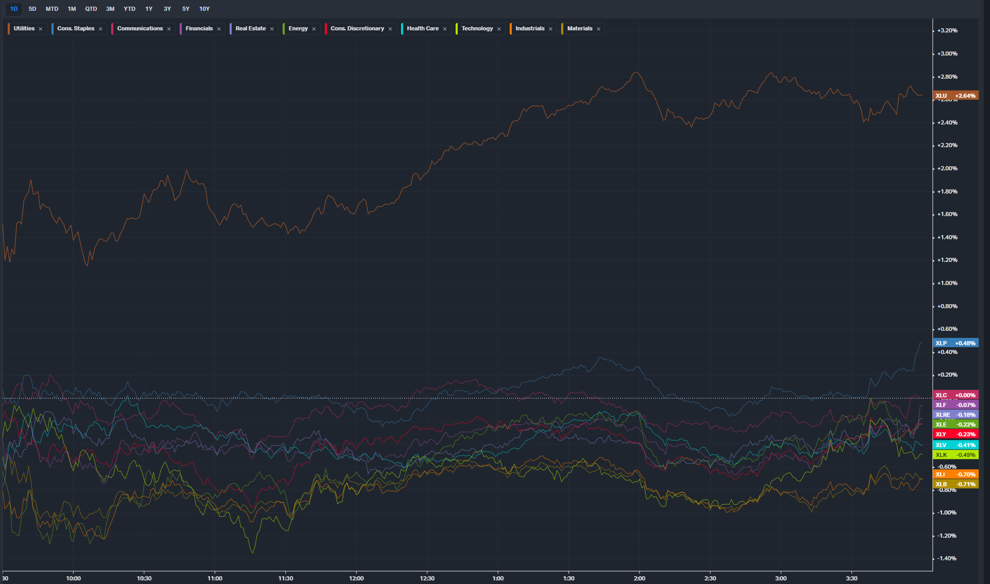
Task: Remove the Real Estate chip
Action: click(x=272, y=29)
